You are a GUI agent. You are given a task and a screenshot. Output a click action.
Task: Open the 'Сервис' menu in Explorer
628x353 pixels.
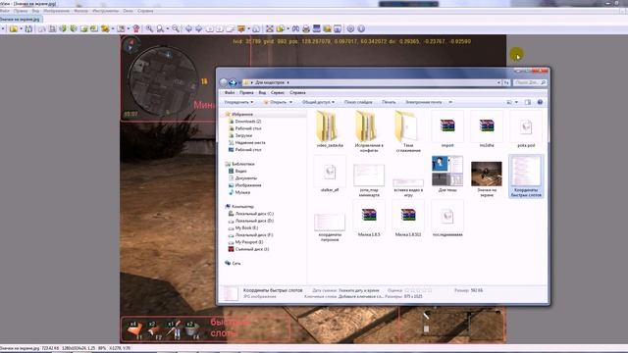pyautogui.click(x=277, y=93)
